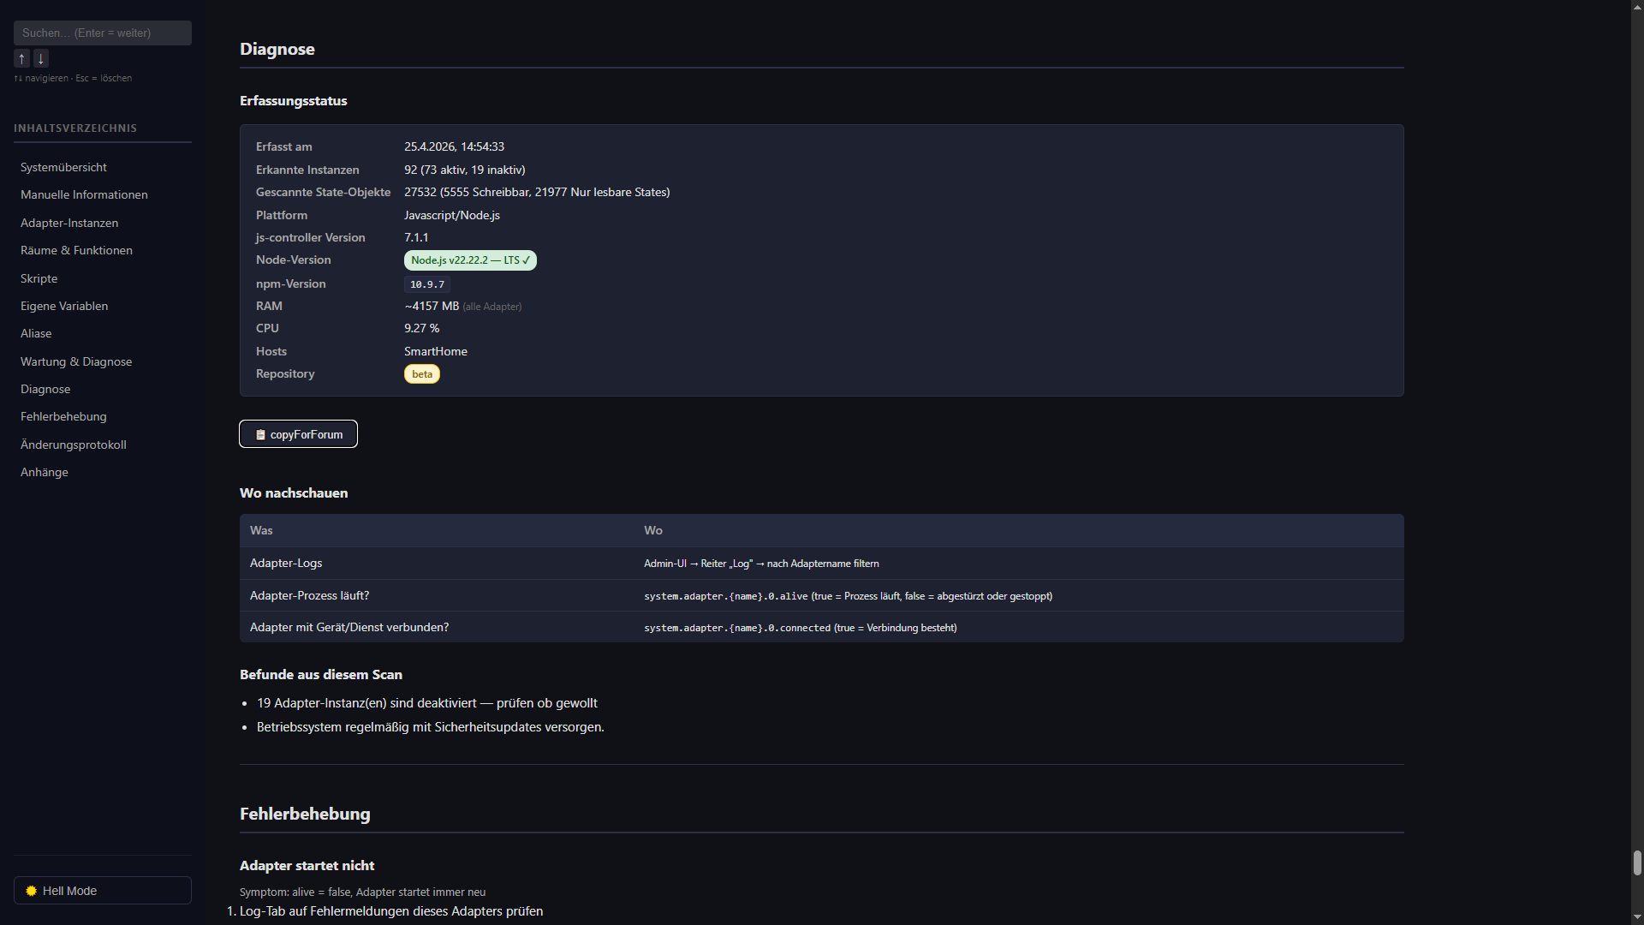Click the '19 Adapter-Instanz(en) sind deaktiviert' finding
The height and width of the screenshot is (925, 1644).
[x=427, y=702]
